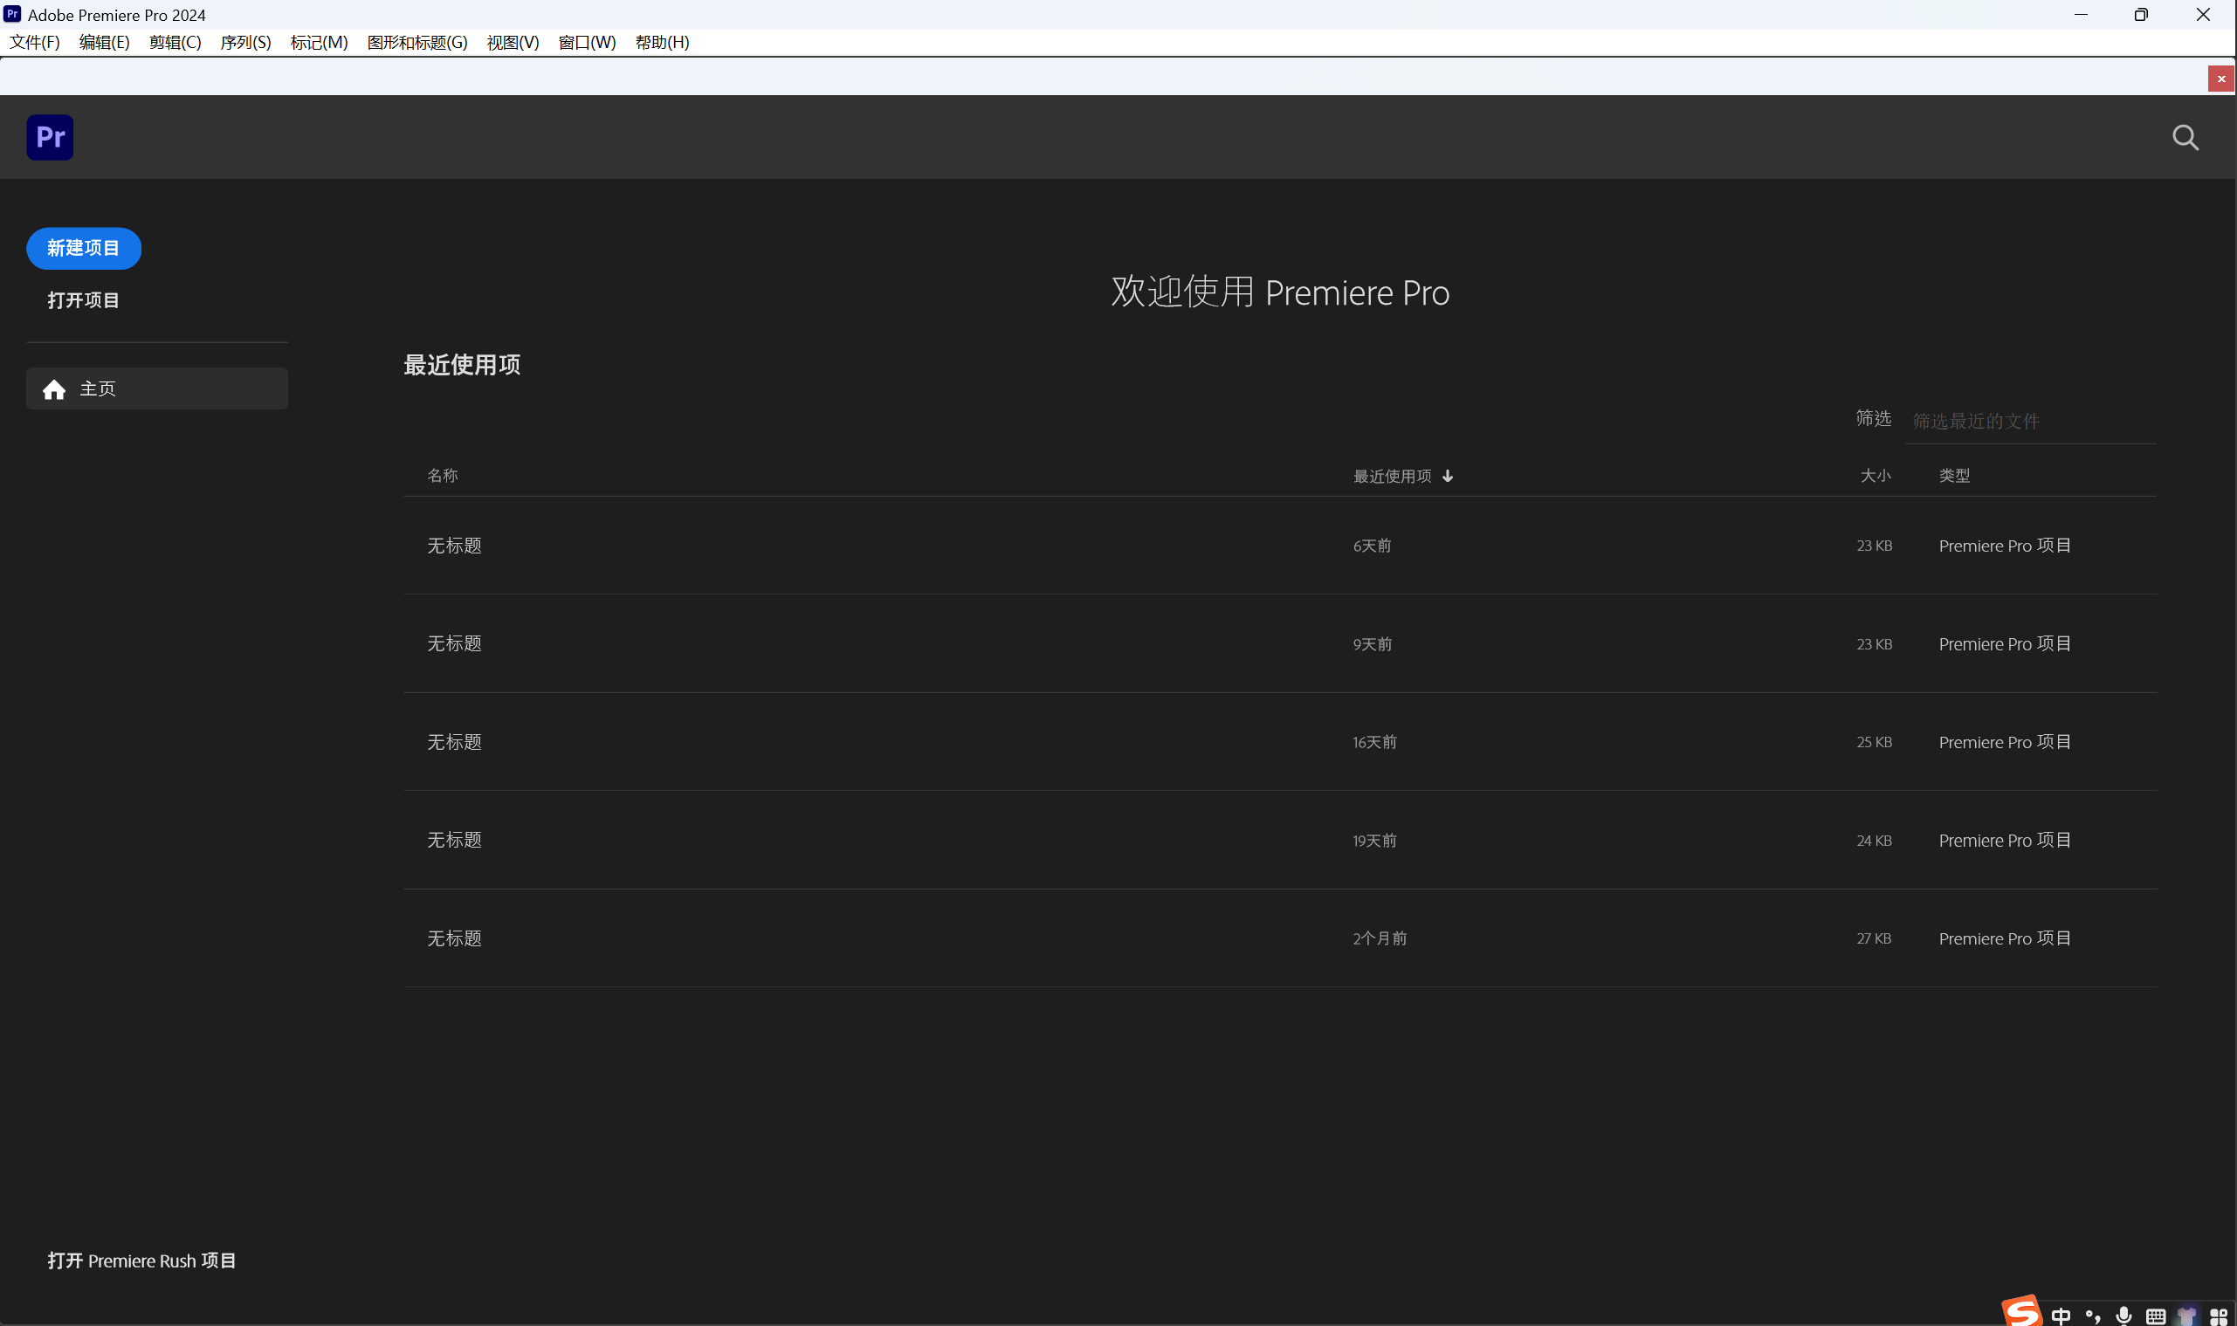Click the 27 KB size cell

[1874, 939]
